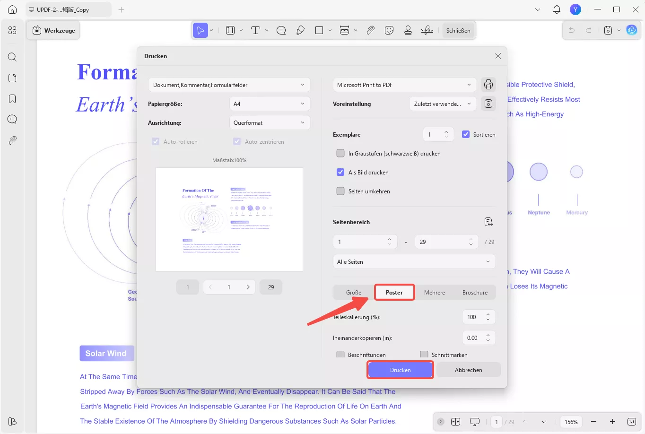Screen dimensions: 645x434
Task: Adjust the Ineinanderkopieren overlap stepper
Action: (x=488, y=338)
